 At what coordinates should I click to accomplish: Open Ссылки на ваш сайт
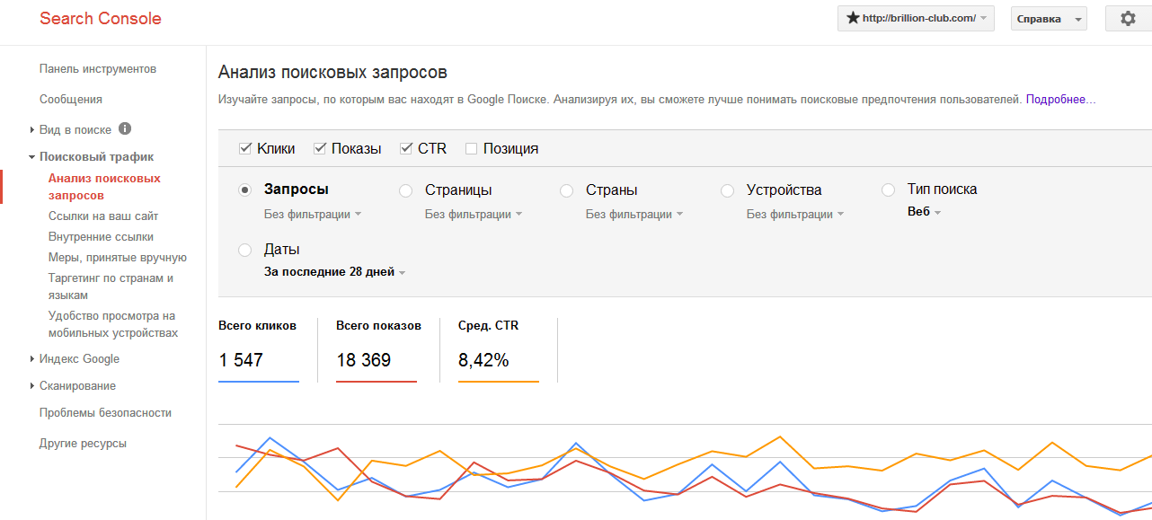(x=103, y=216)
